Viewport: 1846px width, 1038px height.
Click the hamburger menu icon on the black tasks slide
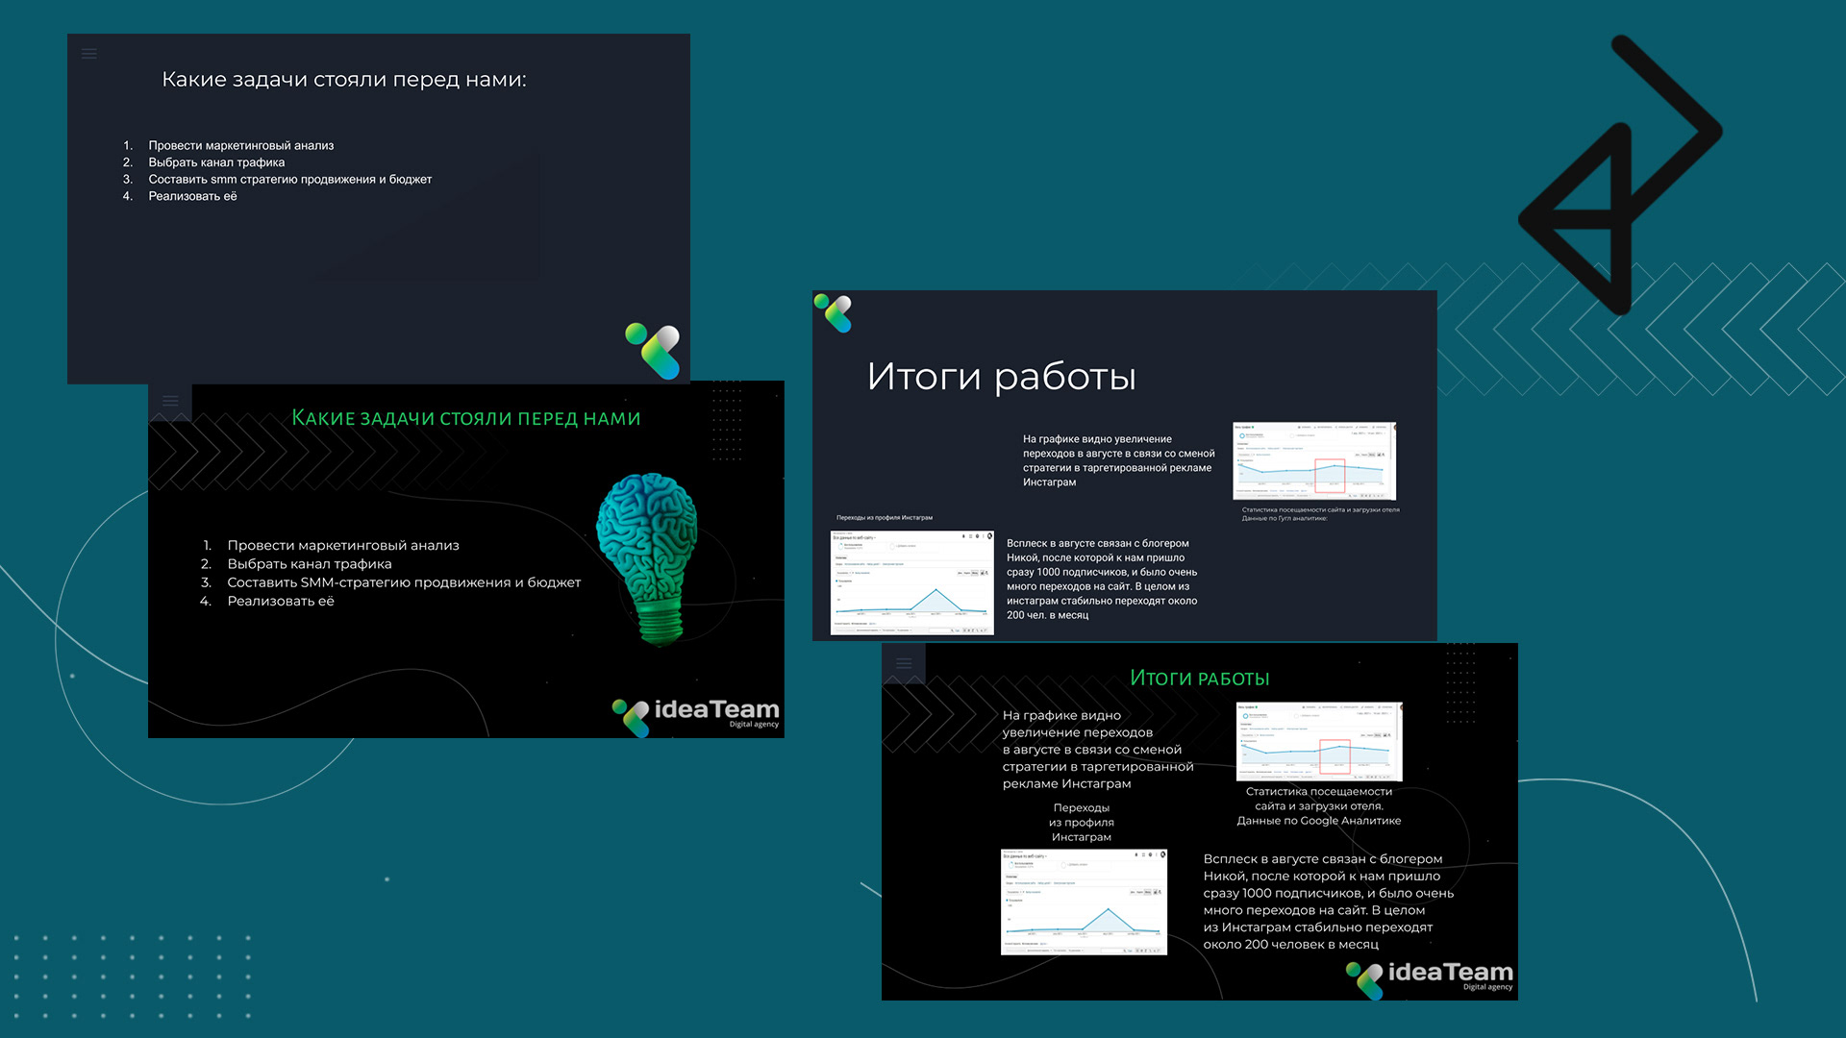(170, 401)
